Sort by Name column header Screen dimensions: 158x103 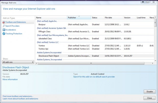click(51, 18)
